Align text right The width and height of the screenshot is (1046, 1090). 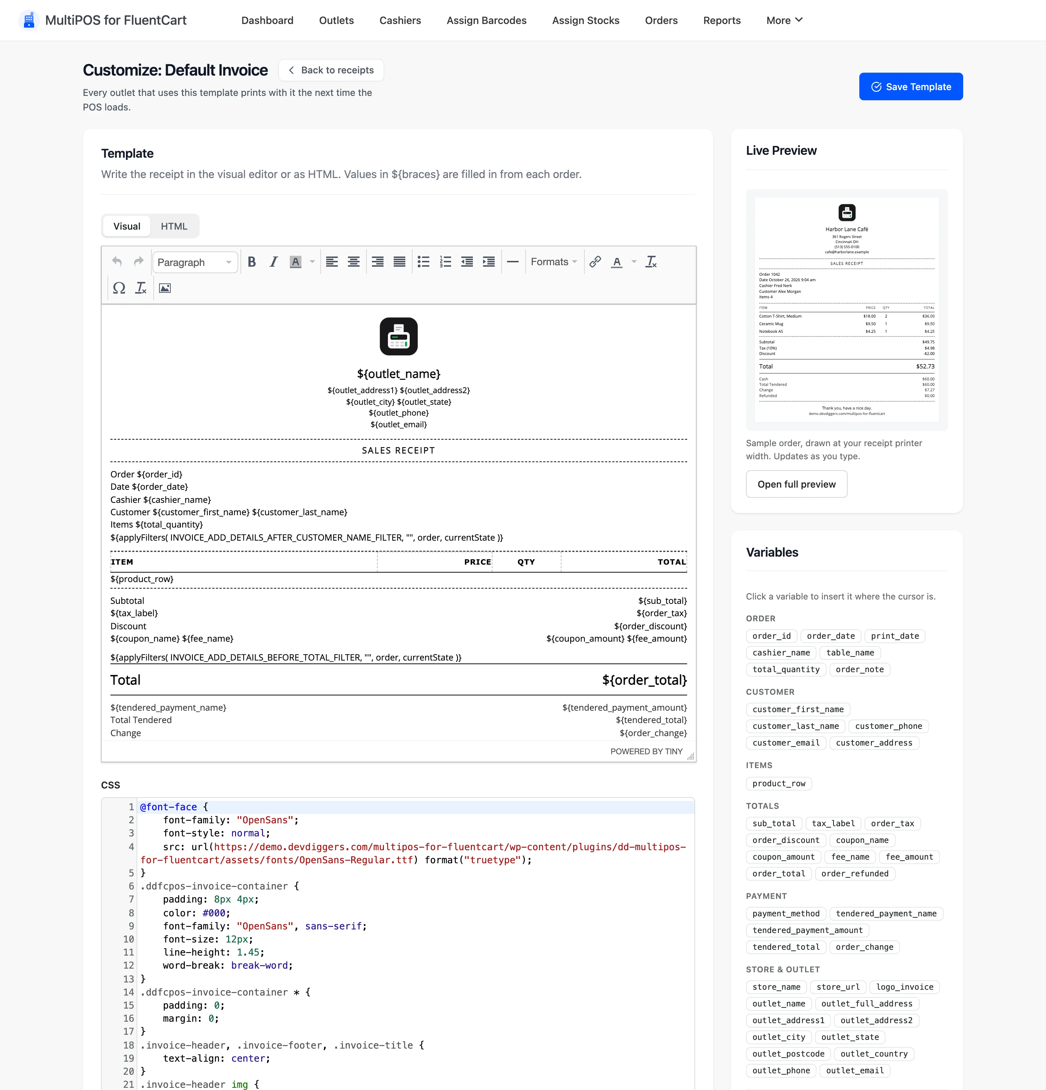(378, 262)
